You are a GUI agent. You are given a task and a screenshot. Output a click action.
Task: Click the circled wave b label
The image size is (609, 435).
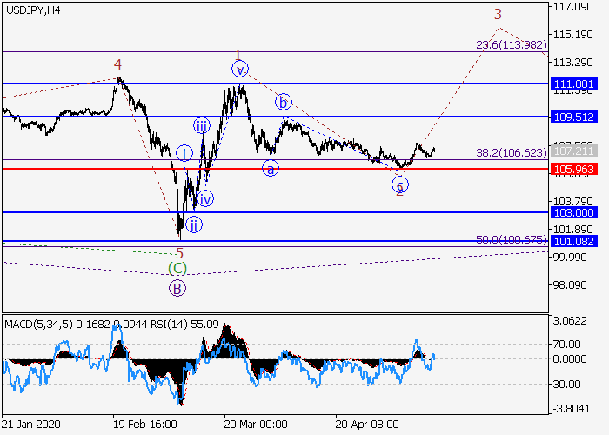284,103
